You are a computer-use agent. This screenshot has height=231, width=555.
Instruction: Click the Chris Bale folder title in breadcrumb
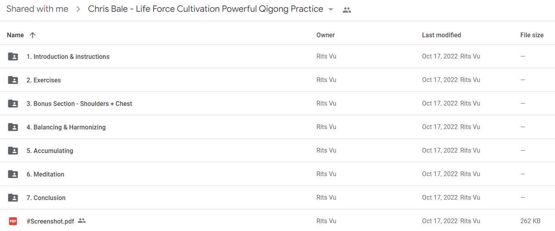(x=206, y=9)
